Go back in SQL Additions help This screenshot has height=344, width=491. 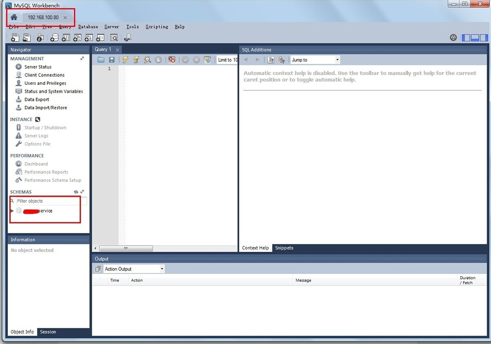[246, 60]
